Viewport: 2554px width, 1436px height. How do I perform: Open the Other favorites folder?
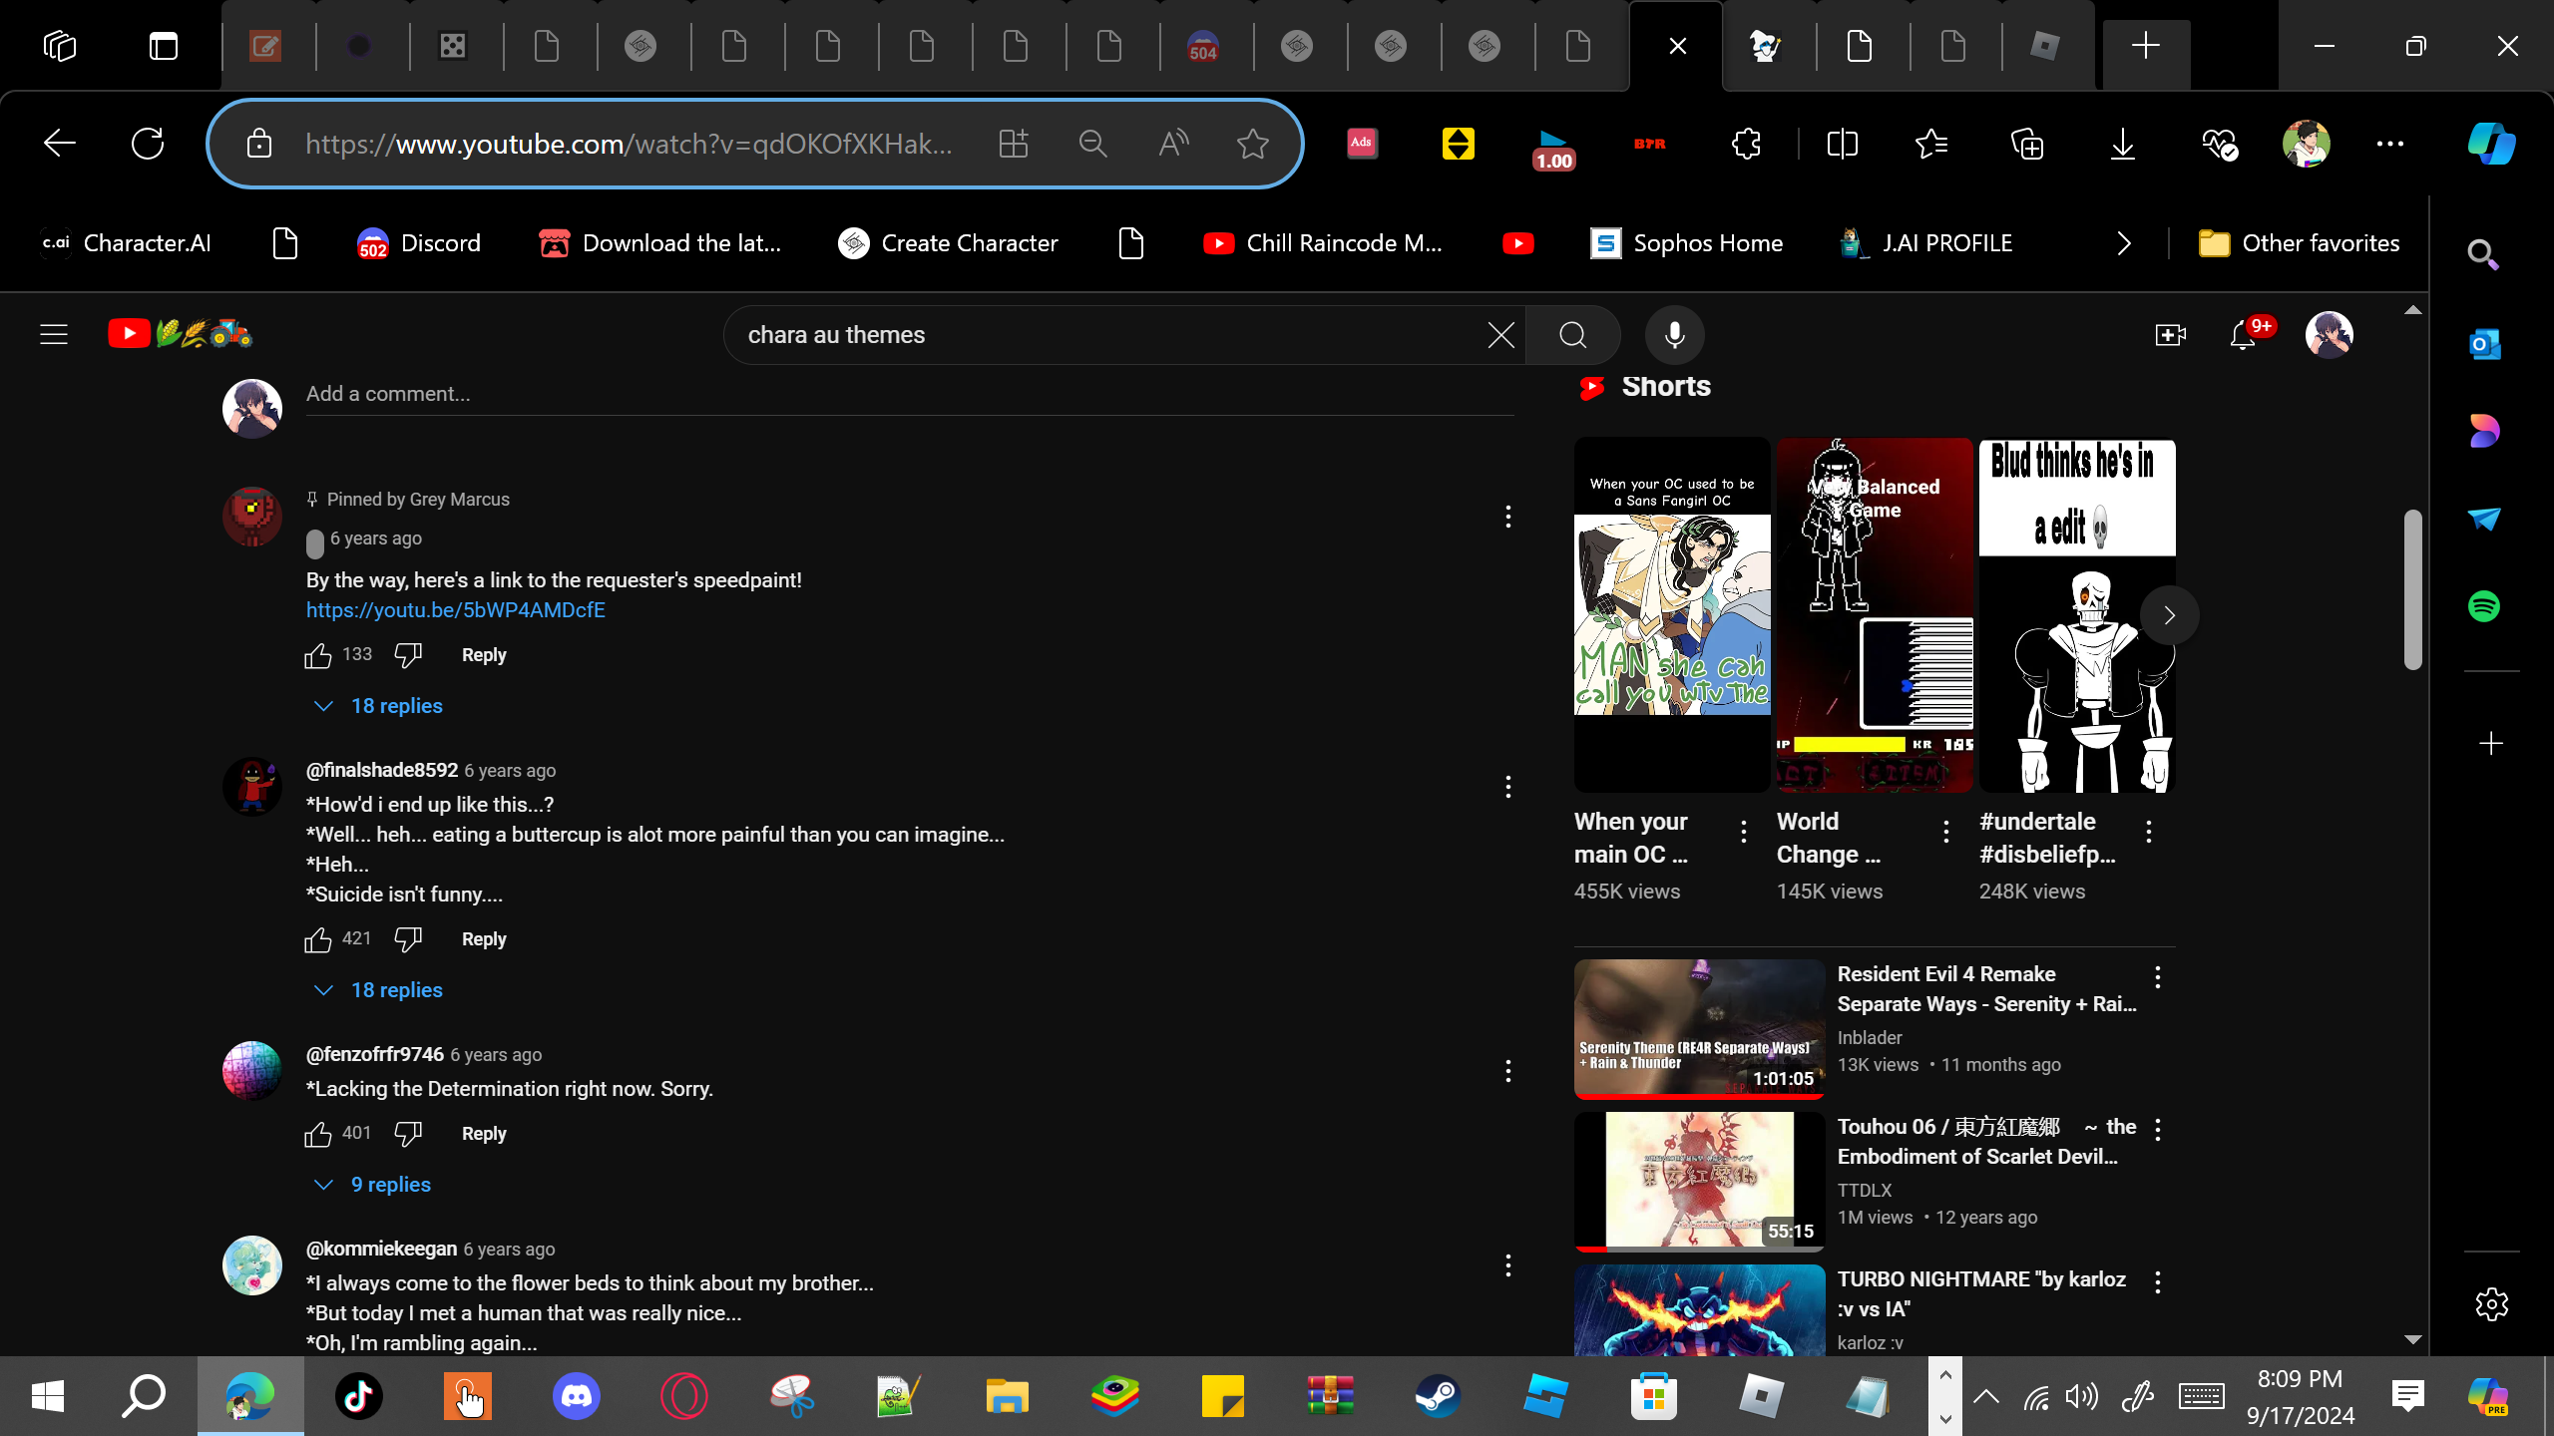2300,243
